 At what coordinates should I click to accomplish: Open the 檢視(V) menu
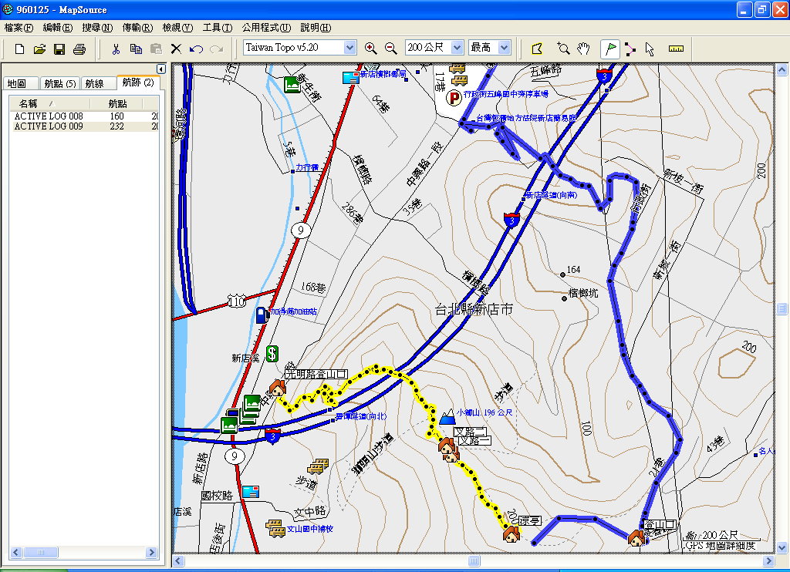177,28
